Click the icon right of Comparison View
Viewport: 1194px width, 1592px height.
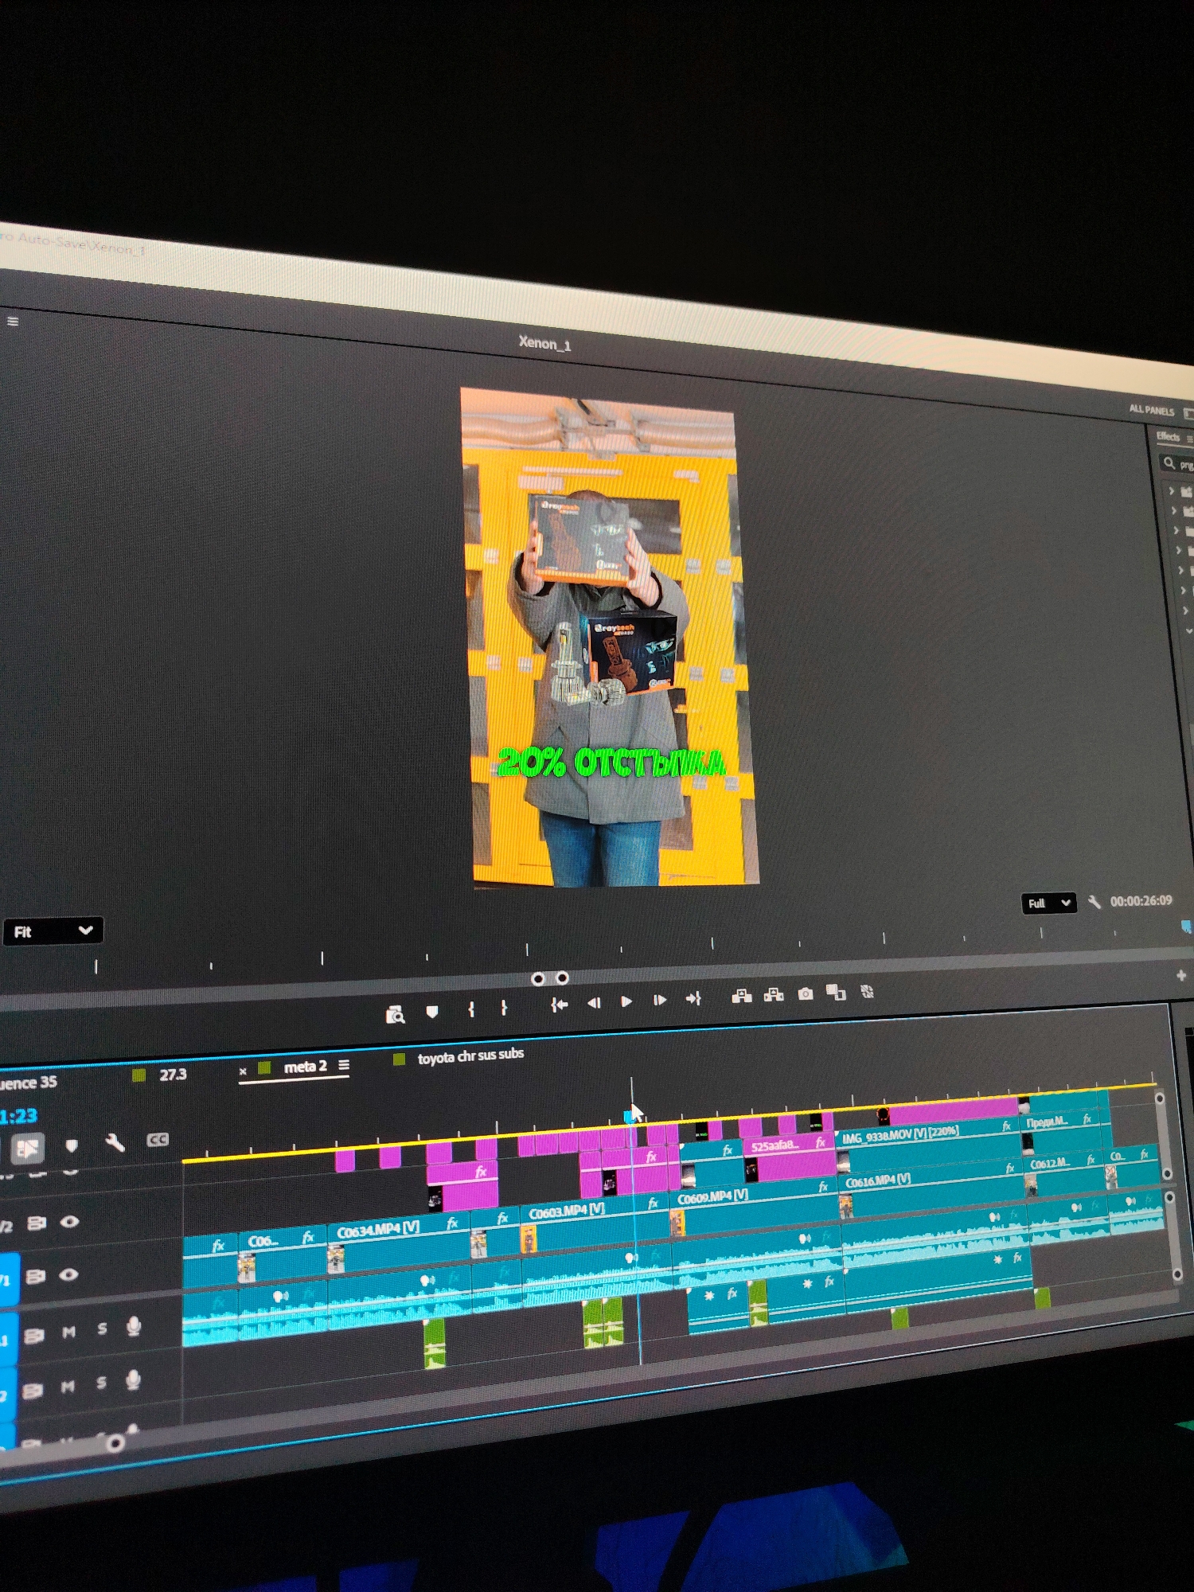(x=867, y=991)
